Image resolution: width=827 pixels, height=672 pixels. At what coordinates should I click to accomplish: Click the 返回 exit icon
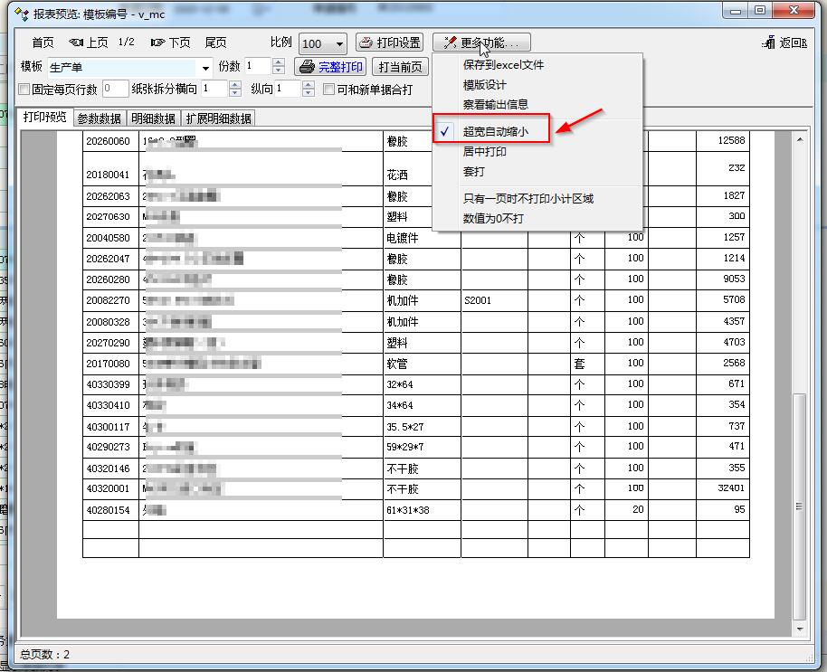(770, 43)
